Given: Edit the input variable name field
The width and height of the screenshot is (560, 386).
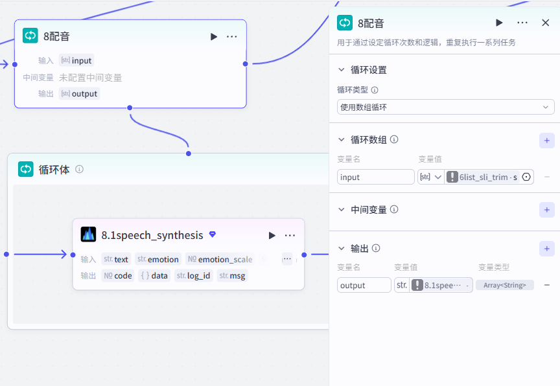Looking at the screenshot, I should point(375,177).
